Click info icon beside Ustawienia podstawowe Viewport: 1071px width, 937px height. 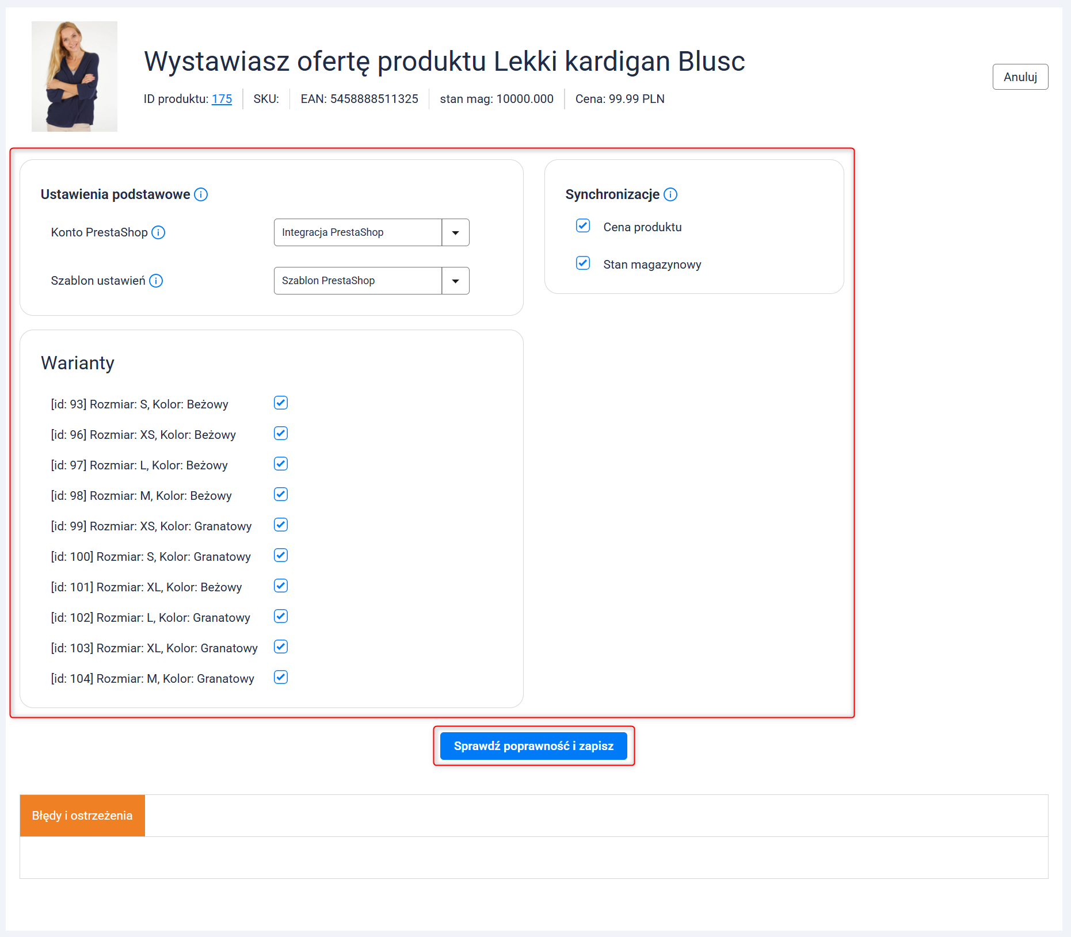tap(201, 194)
